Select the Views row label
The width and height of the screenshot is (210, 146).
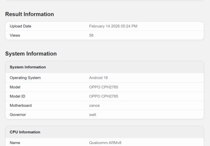tap(15, 35)
